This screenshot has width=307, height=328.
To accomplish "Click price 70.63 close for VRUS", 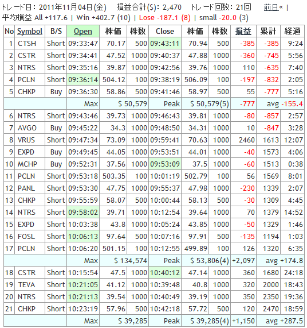I will (198, 140).
